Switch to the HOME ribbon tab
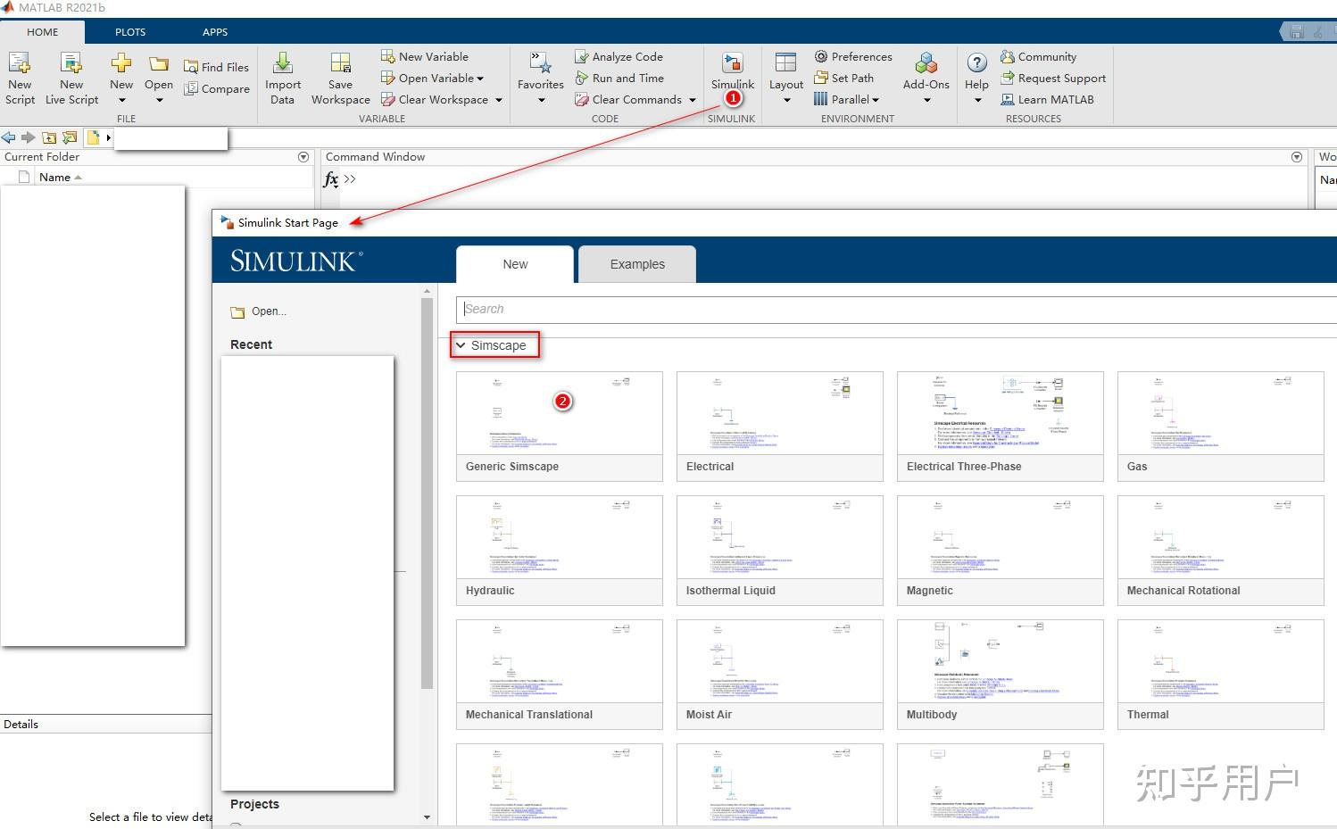The width and height of the screenshot is (1337, 829). pos(43,31)
